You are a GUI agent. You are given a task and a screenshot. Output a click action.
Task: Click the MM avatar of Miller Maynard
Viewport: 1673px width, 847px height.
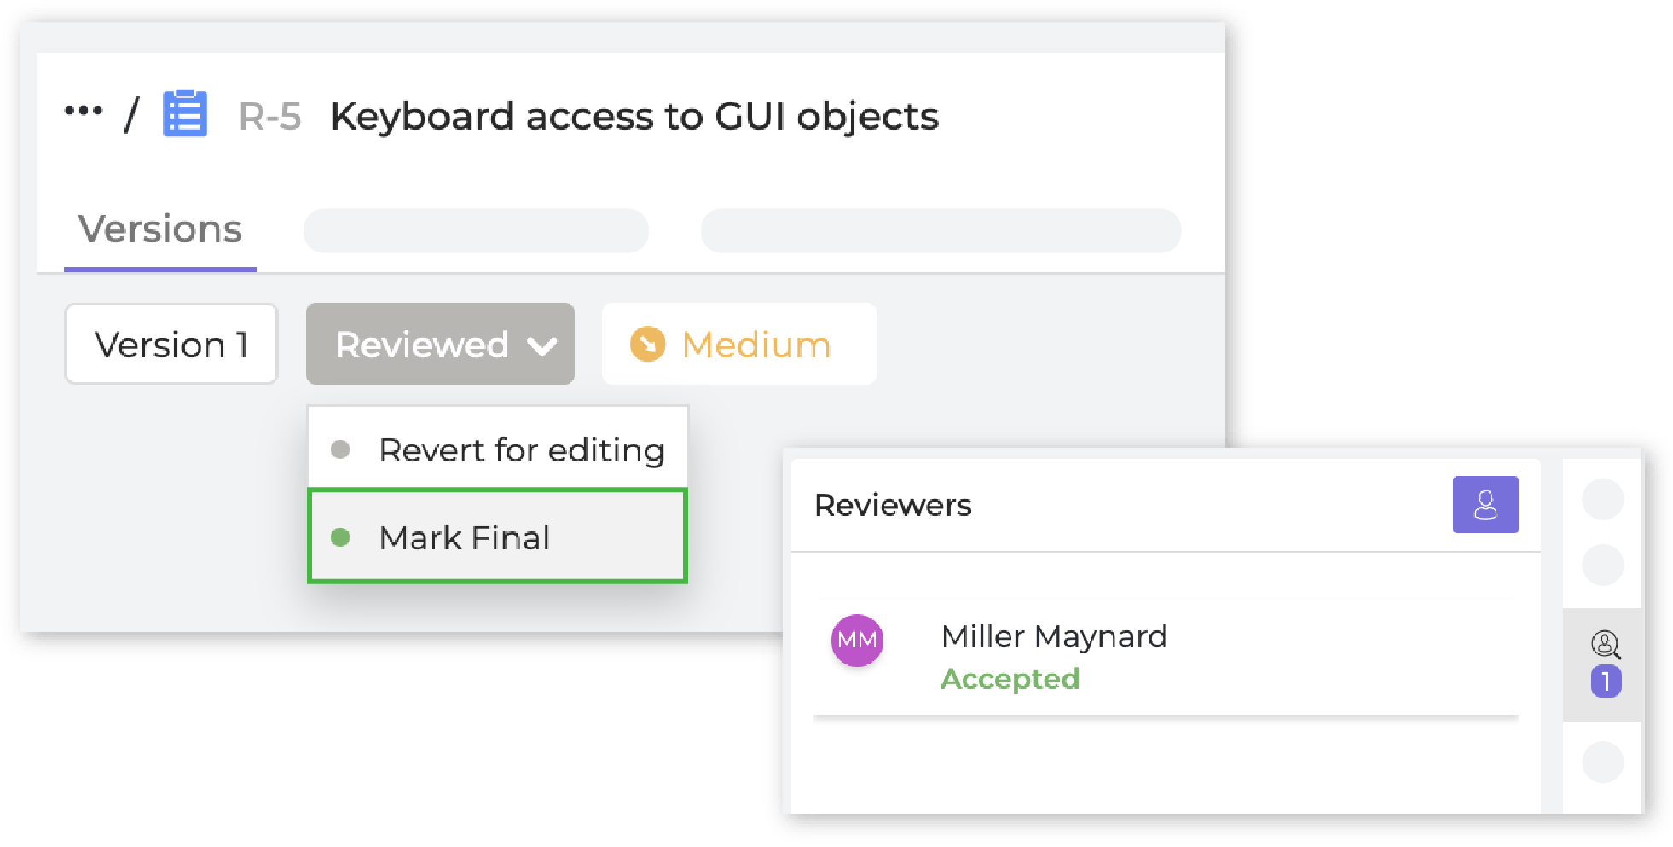pyautogui.click(x=857, y=640)
